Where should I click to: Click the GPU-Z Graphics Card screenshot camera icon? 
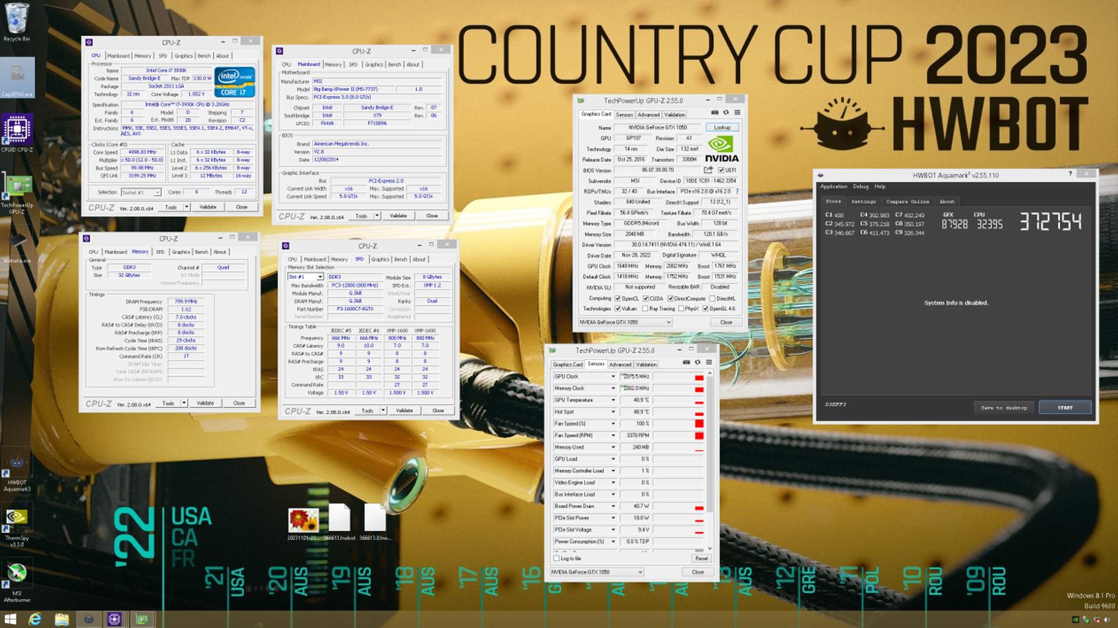715,113
